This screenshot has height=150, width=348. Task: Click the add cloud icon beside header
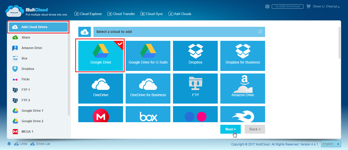point(84,32)
